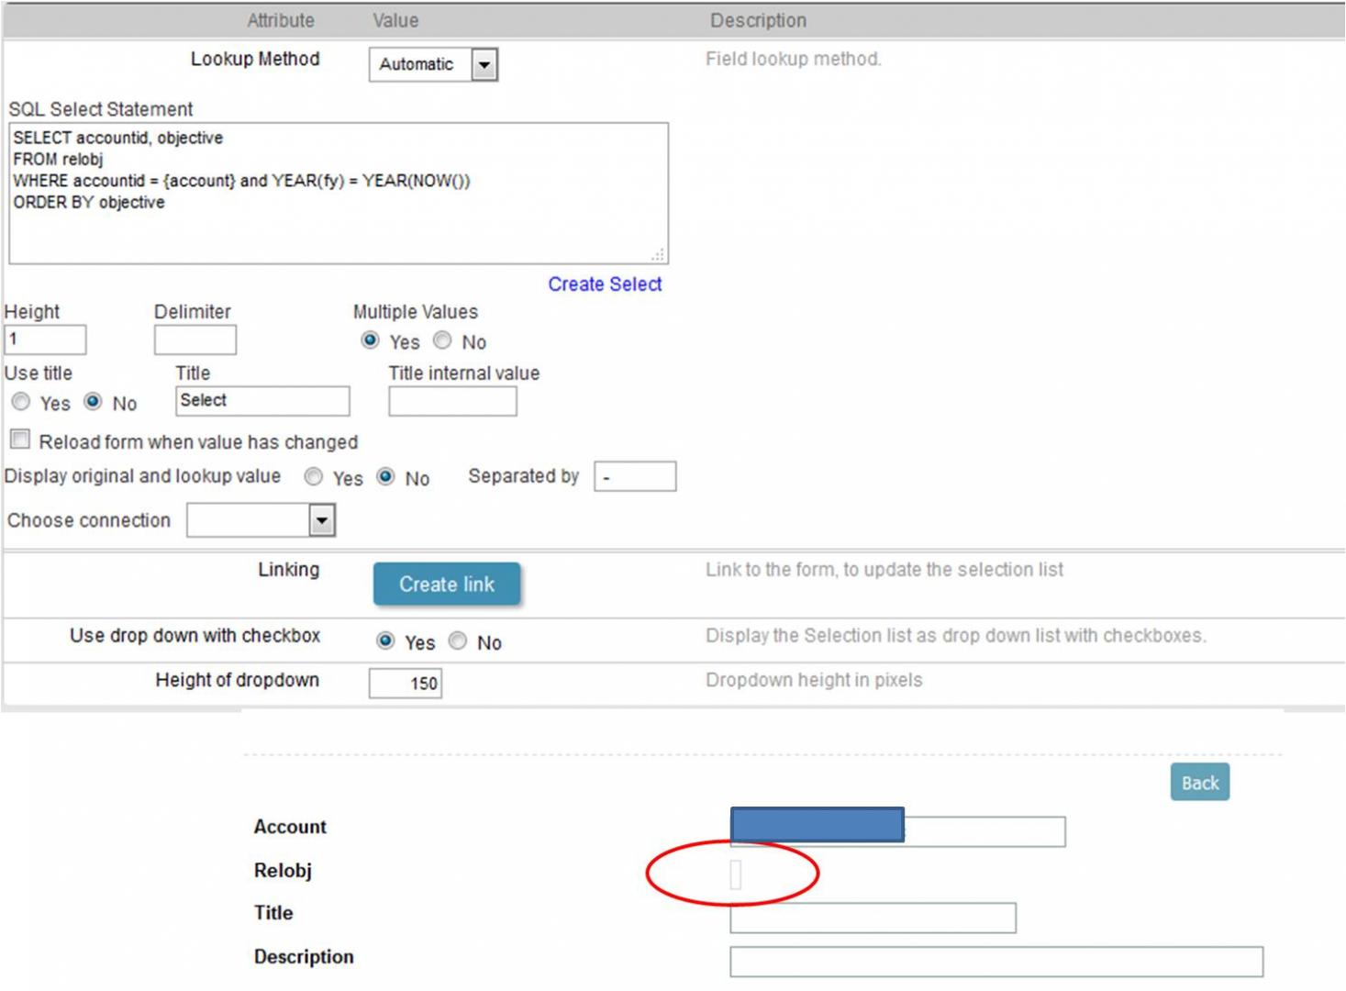Open the Use drop down with checkbox No option
The height and width of the screenshot is (991, 1346).
[x=458, y=641]
